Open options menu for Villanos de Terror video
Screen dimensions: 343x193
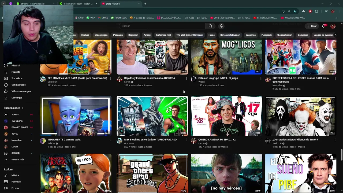click(x=335, y=140)
